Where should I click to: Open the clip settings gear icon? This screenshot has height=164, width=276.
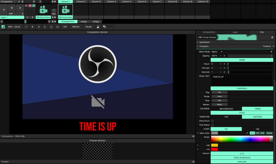[x=272, y=37]
